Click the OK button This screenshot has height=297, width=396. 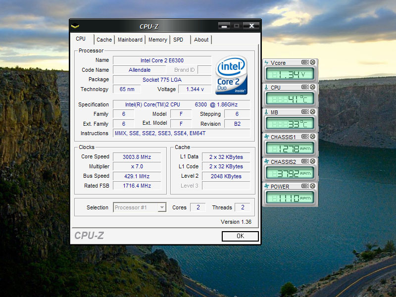240,236
